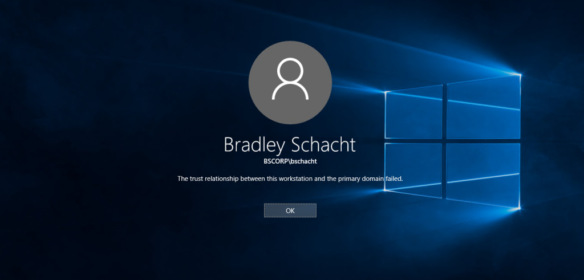Click the OK button to dismiss the error
Screen dimensions: 584x280
pyautogui.click(x=290, y=210)
